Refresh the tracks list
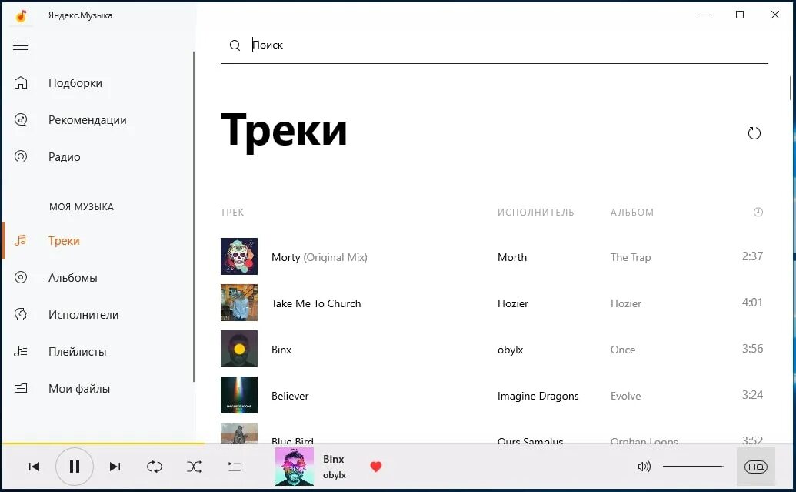The width and height of the screenshot is (796, 492). pyautogui.click(x=754, y=133)
